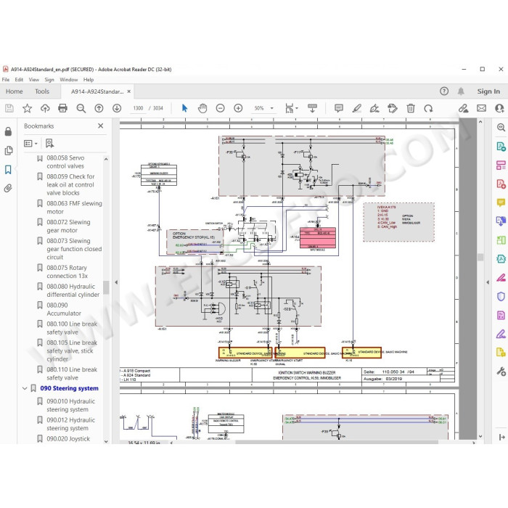Click the trash delete icon

pos(411,108)
